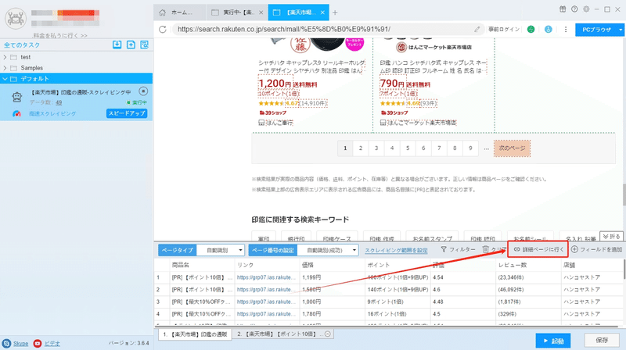
Task: Click the クリア trash button
Action: tap(495, 249)
